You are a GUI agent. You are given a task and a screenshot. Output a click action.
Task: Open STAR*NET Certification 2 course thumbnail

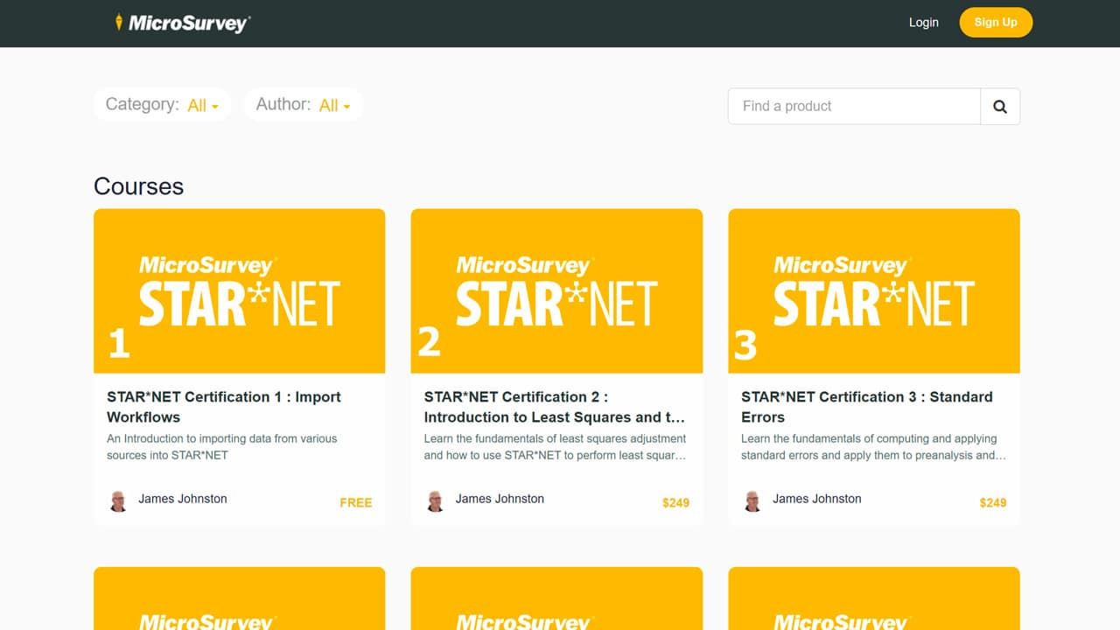[x=556, y=290]
